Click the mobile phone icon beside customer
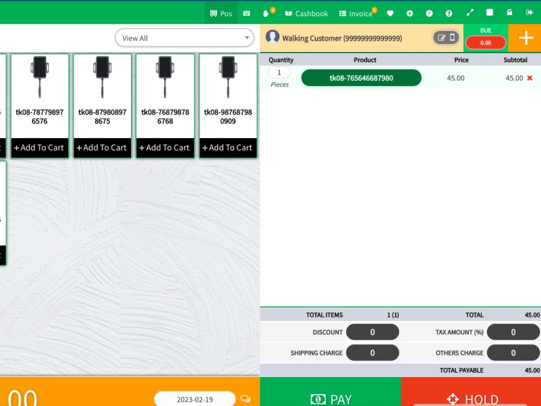The width and height of the screenshot is (541, 406). pos(452,37)
